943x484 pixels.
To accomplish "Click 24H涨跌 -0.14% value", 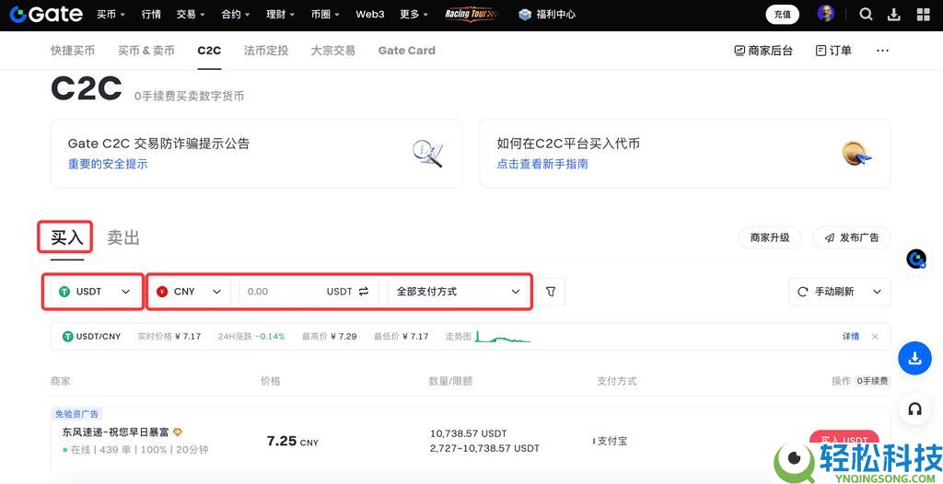I will pyautogui.click(x=251, y=337).
